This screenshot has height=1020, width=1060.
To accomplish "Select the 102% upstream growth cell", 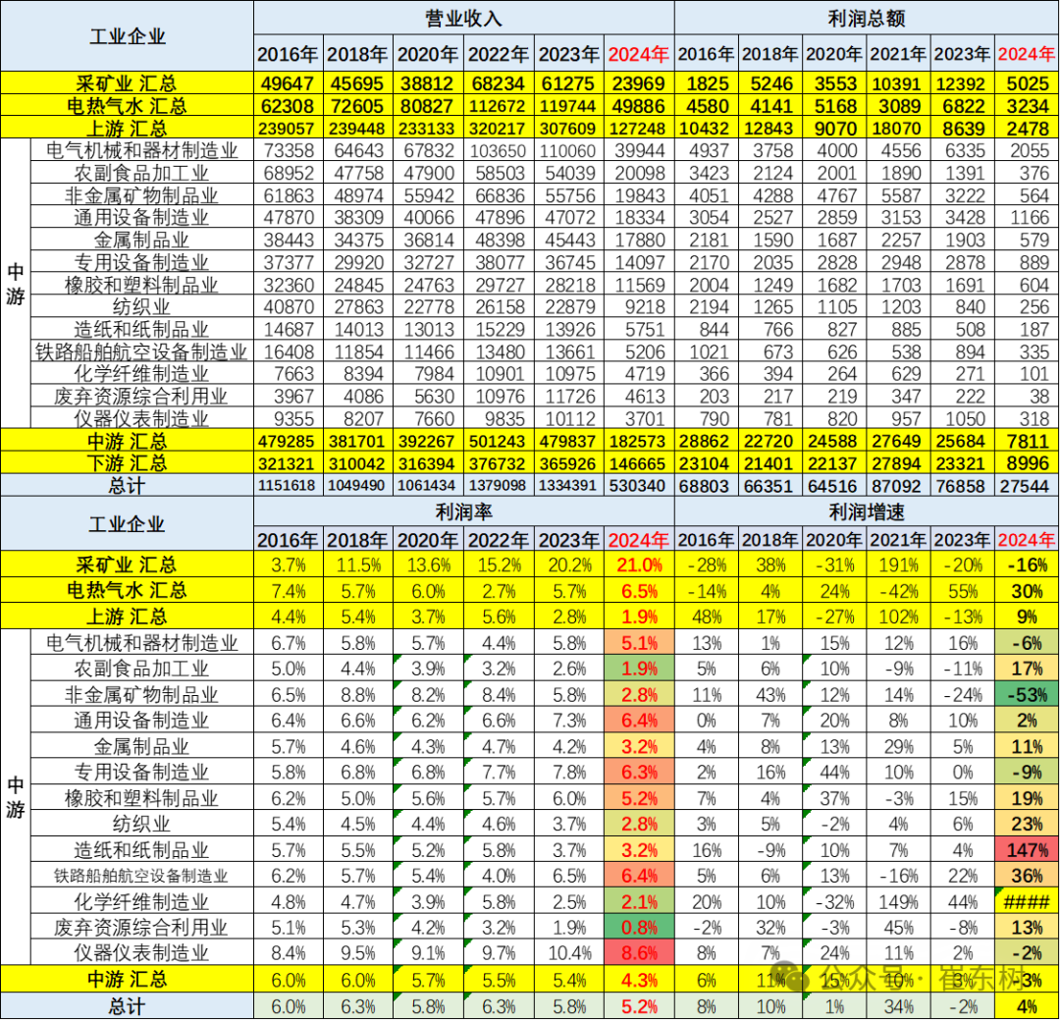I will 898,616.
